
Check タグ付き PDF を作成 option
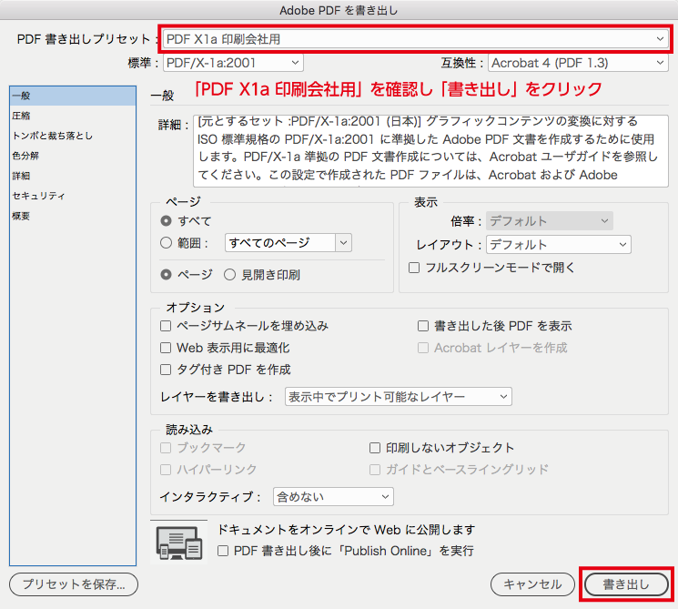click(x=166, y=370)
